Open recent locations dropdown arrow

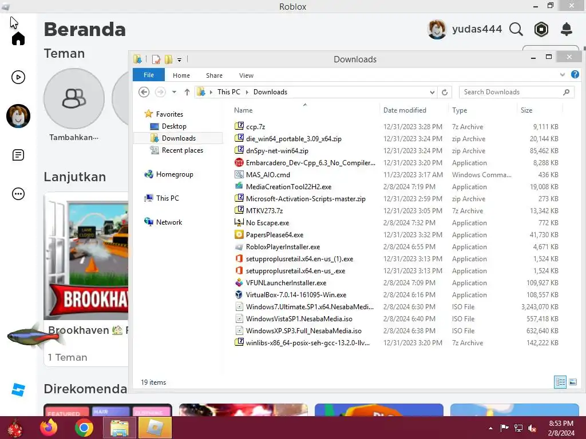(174, 92)
